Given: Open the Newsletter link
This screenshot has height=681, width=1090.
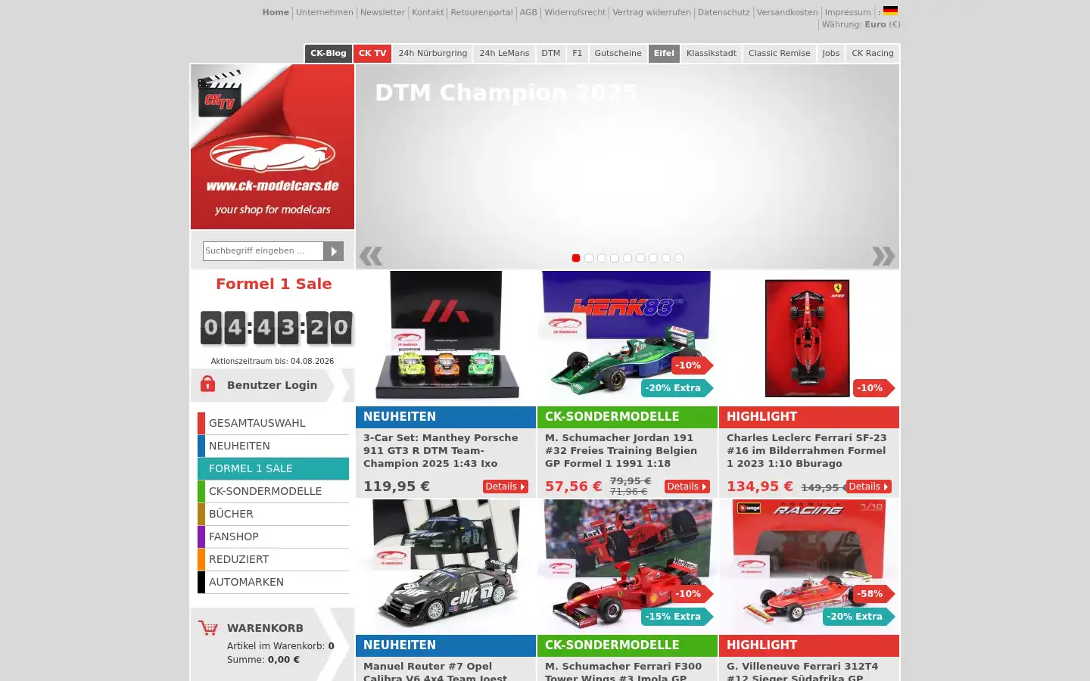Looking at the screenshot, I should [382, 12].
